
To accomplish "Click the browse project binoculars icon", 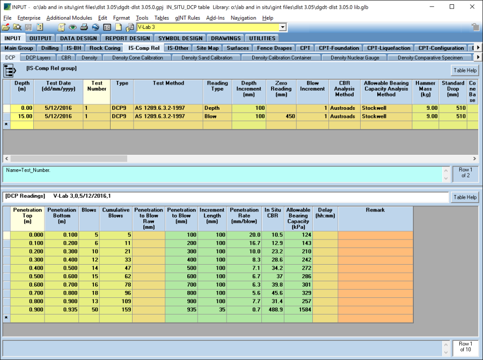I will tap(17, 27).
